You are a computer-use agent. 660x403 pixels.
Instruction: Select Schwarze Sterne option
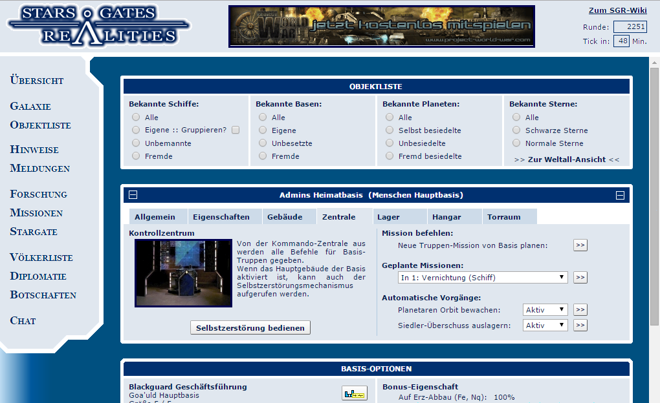coord(516,130)
